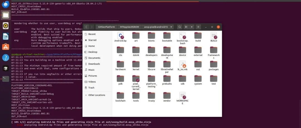The image size is (301, 128).
Task: Go to Documents in sidebar
Action: click(x=97, y=58)
